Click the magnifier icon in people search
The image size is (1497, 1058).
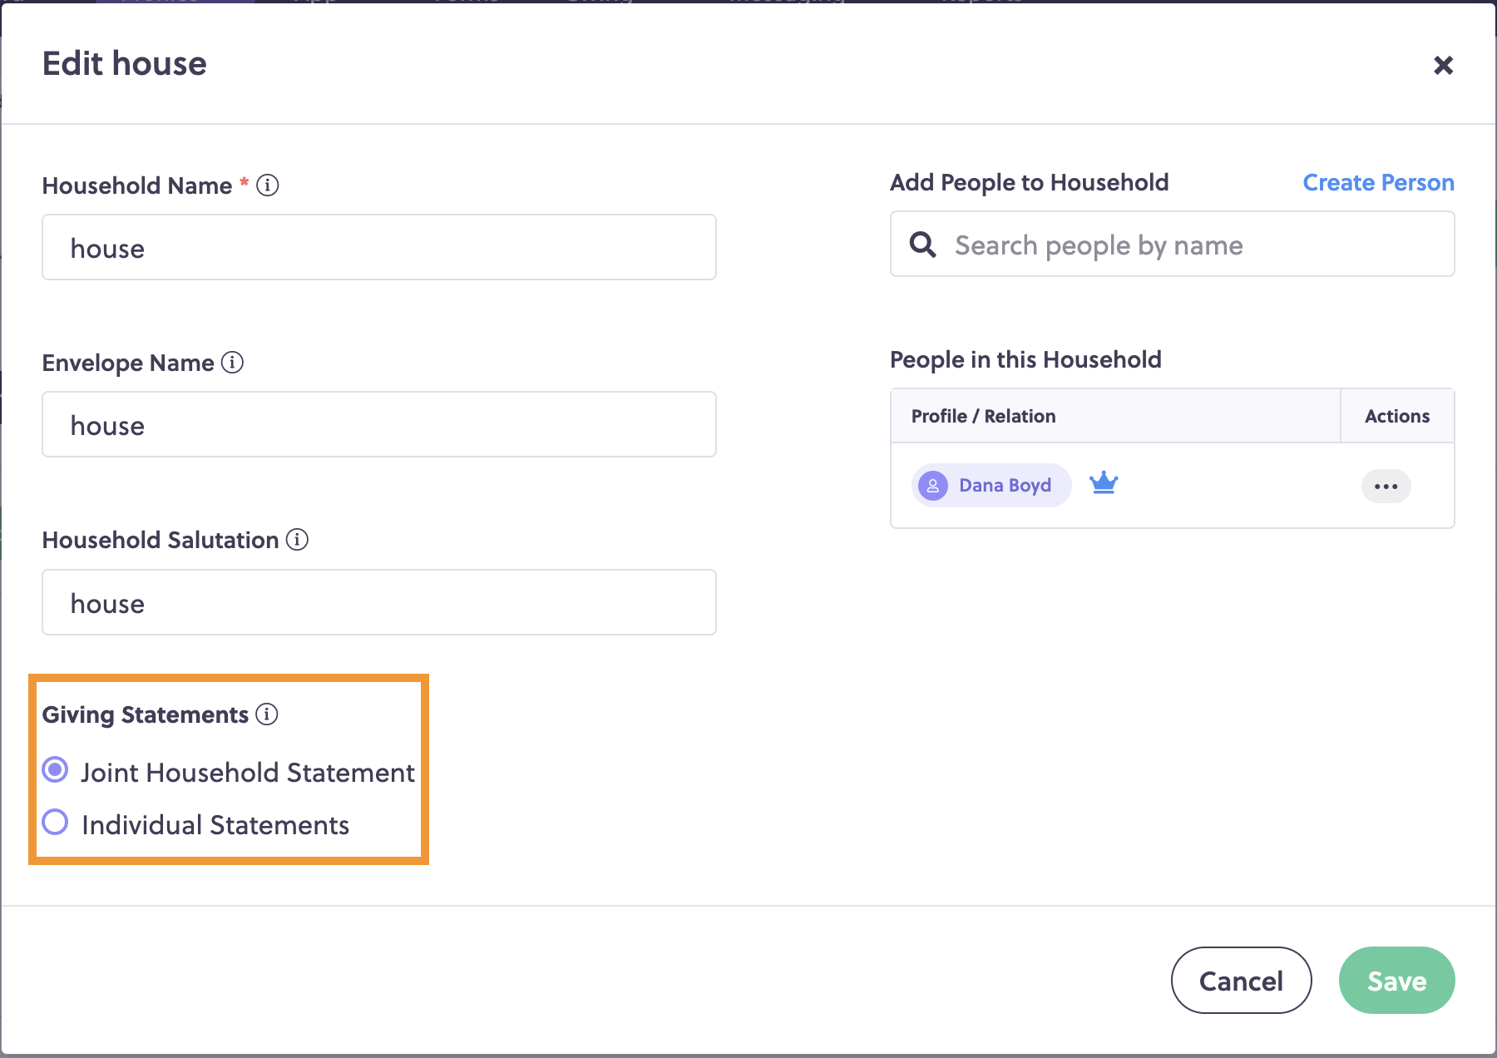(923, 245)
